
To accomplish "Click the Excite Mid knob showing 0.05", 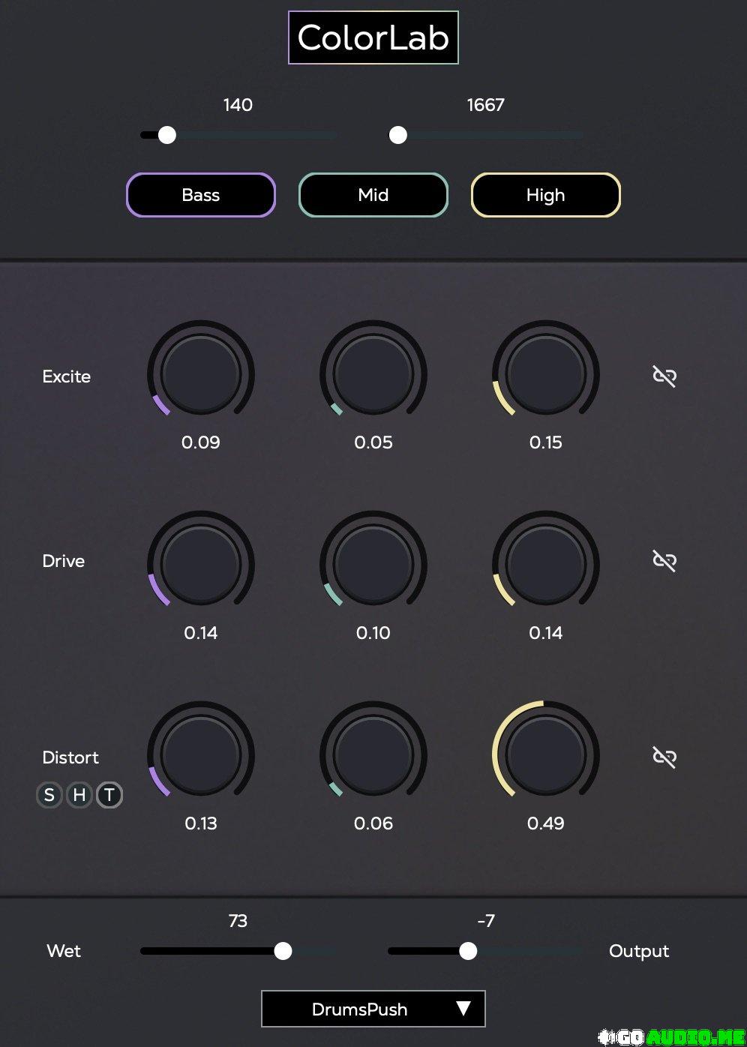I will (373, 373).
